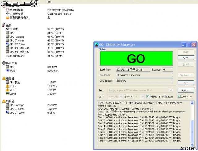Click the DIMM memory icon
Viewport: 198px width, 151px height.
pos(7,93)
